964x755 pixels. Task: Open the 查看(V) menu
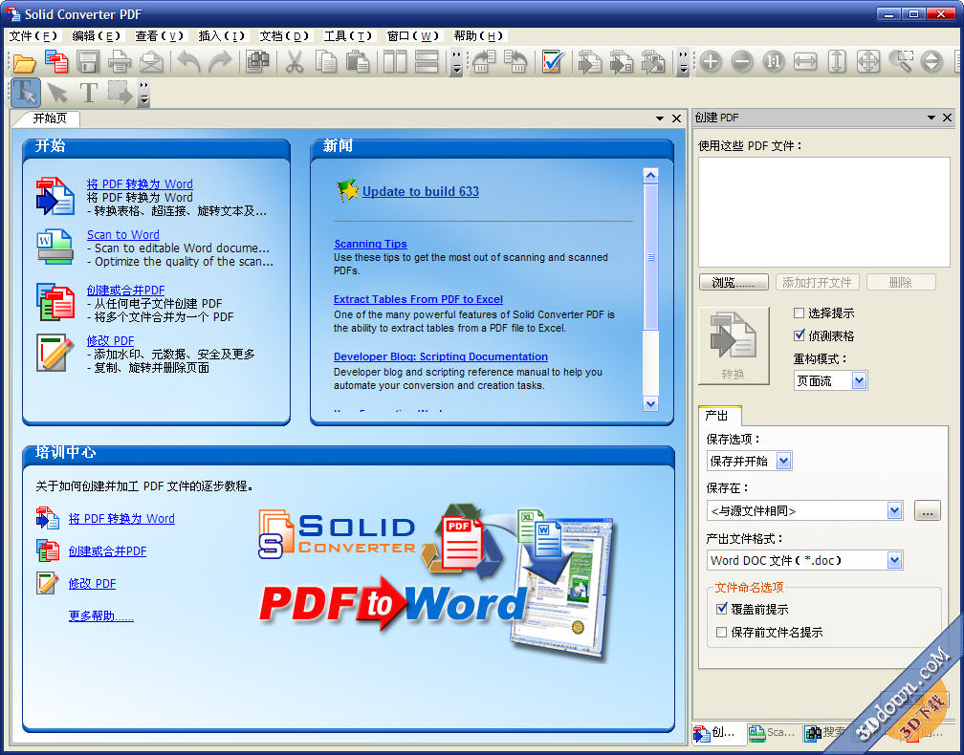160,36
